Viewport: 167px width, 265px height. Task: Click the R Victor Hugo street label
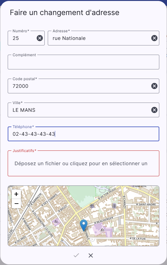pos(107,194)
